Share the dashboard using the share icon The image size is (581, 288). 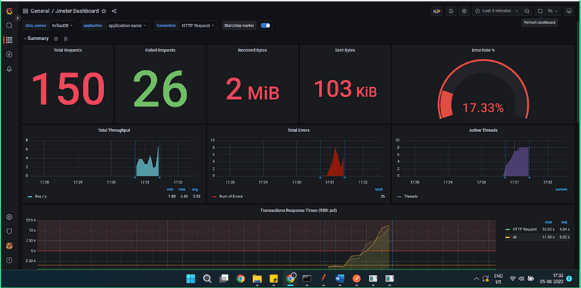pos(114,11)
